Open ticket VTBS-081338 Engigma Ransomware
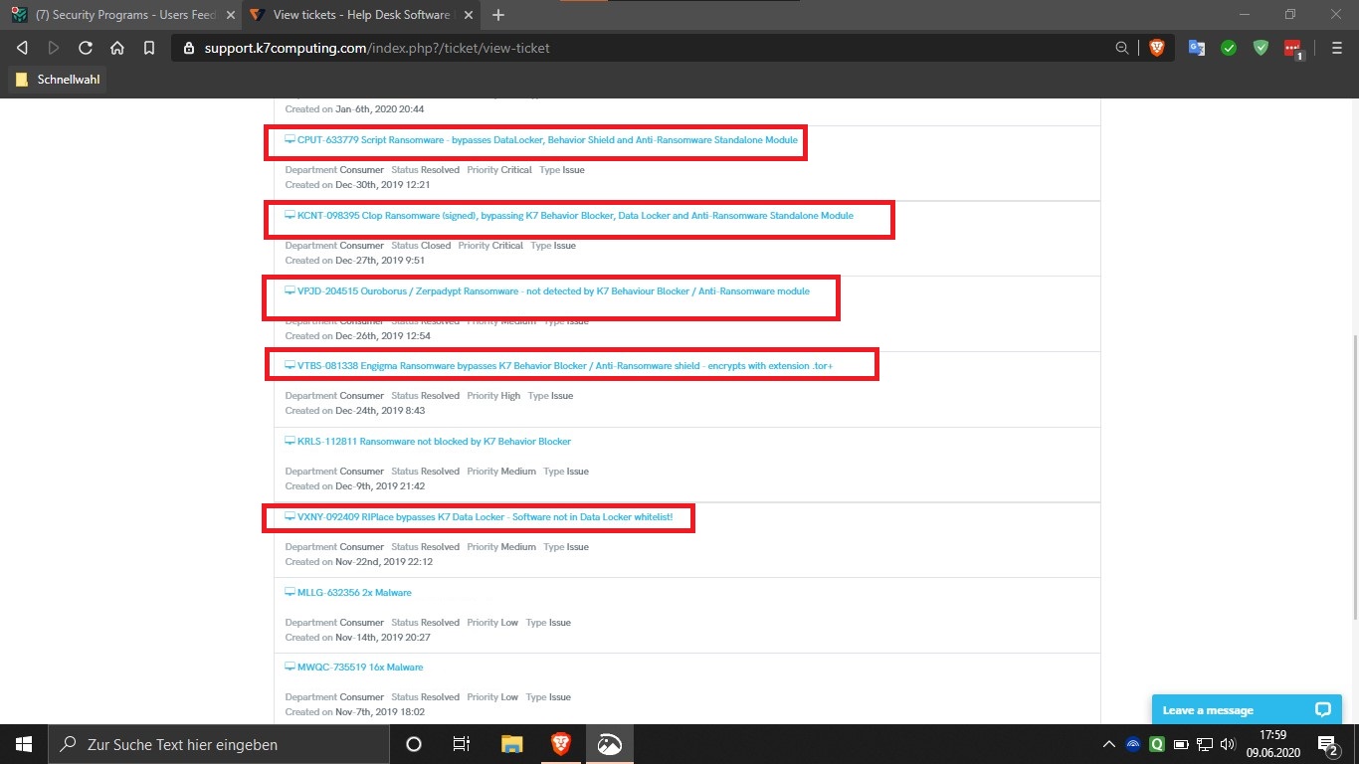This screenshot has width=1359, height=764. pyautogui.click(x=565, y=366)
